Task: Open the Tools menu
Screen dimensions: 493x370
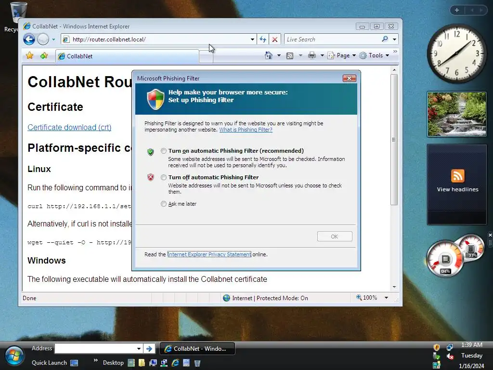Action: coord(374,55)
